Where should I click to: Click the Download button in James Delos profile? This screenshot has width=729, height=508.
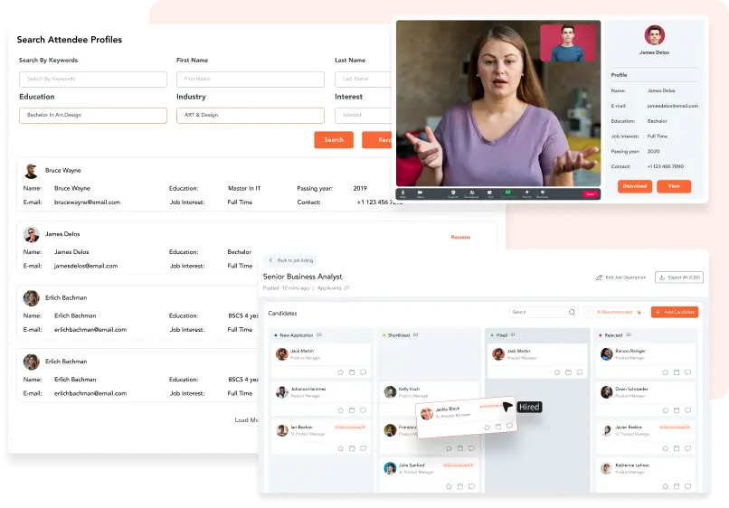point(635,186)
